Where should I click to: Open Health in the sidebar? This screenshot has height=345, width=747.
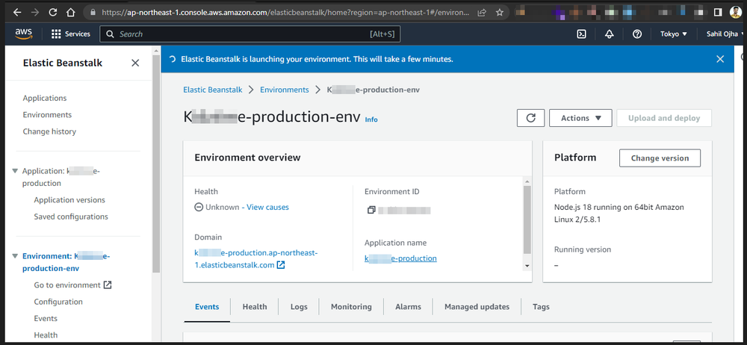pos(46,335)
